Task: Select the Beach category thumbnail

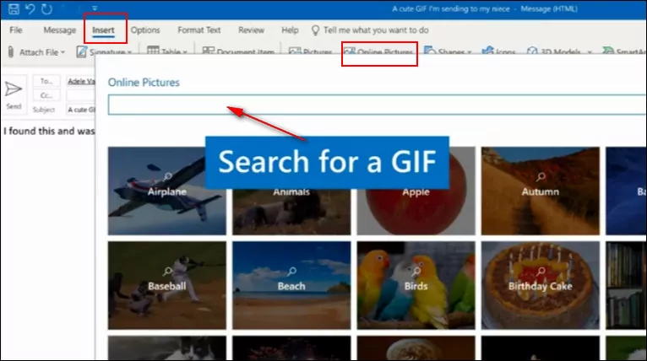Action: click(291, 285)
